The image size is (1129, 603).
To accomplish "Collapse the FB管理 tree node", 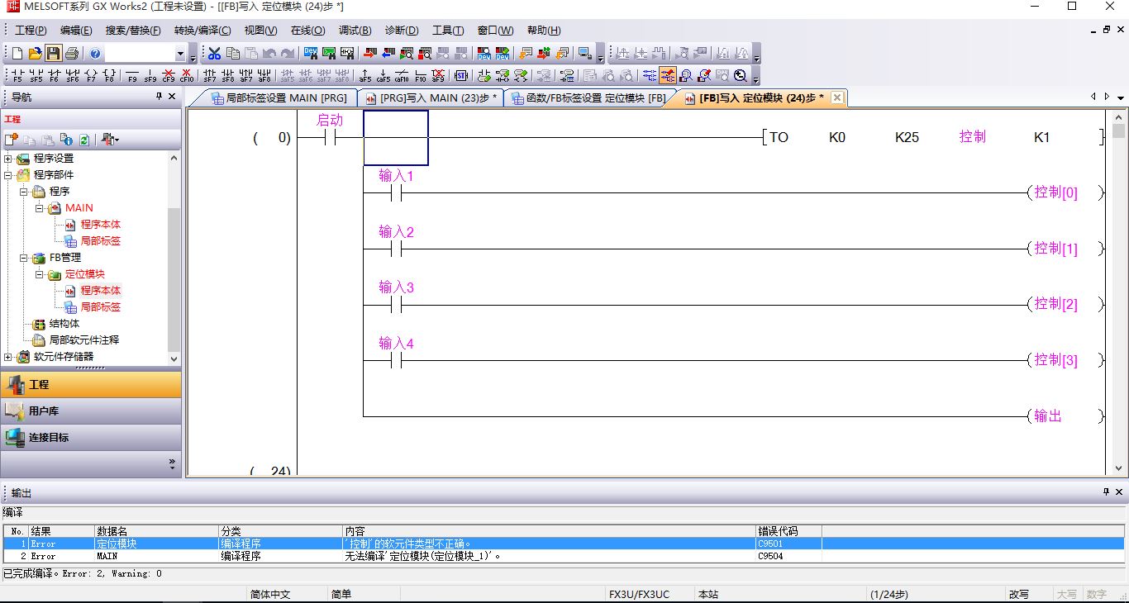I will (x=24, y=258).
